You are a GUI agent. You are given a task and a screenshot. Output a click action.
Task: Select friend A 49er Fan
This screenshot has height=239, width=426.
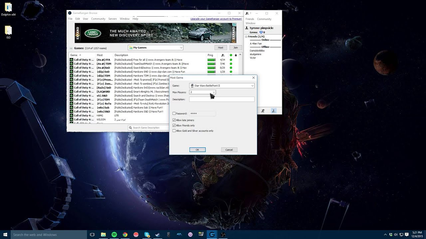(x=256, y=43)
